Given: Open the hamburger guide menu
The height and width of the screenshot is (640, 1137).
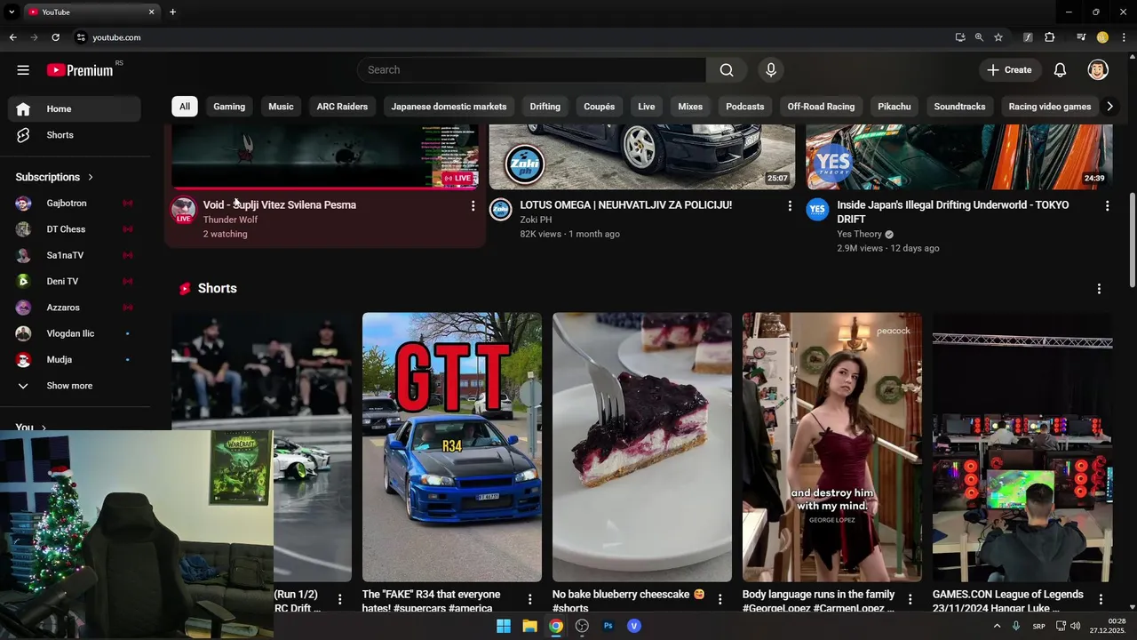Looking at the screenshot, I should pyautogui.click(x=23, y=70).
